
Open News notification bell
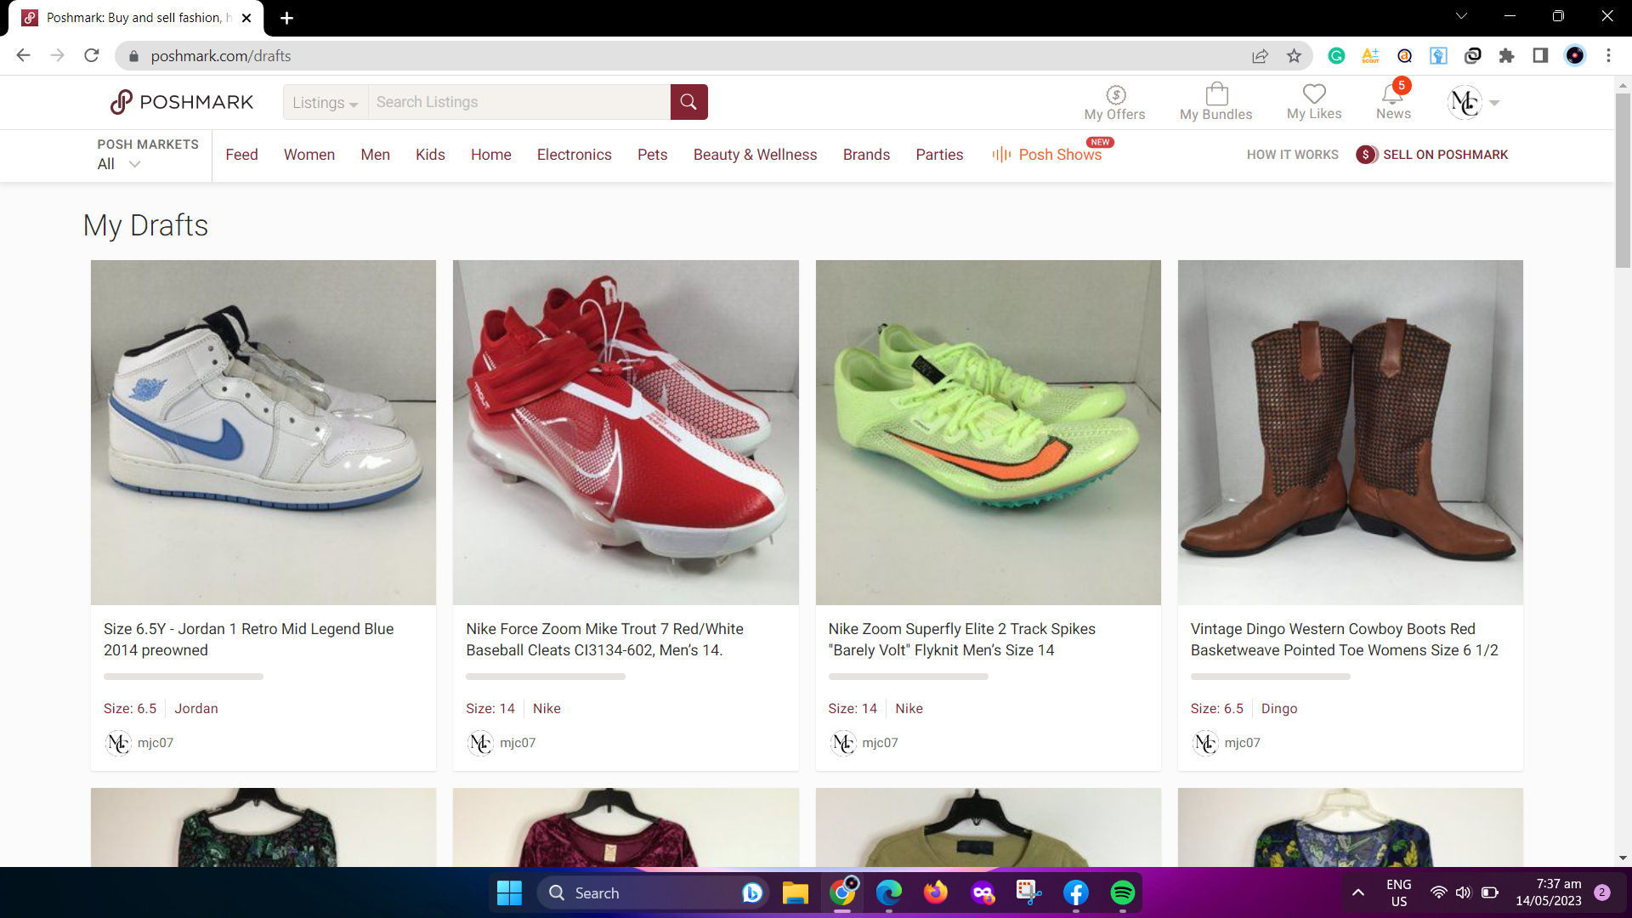click(1392, 94)
